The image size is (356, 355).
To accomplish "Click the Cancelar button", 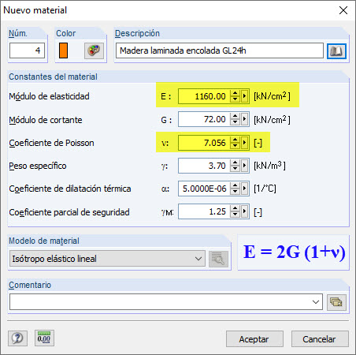I will point(320,339).
